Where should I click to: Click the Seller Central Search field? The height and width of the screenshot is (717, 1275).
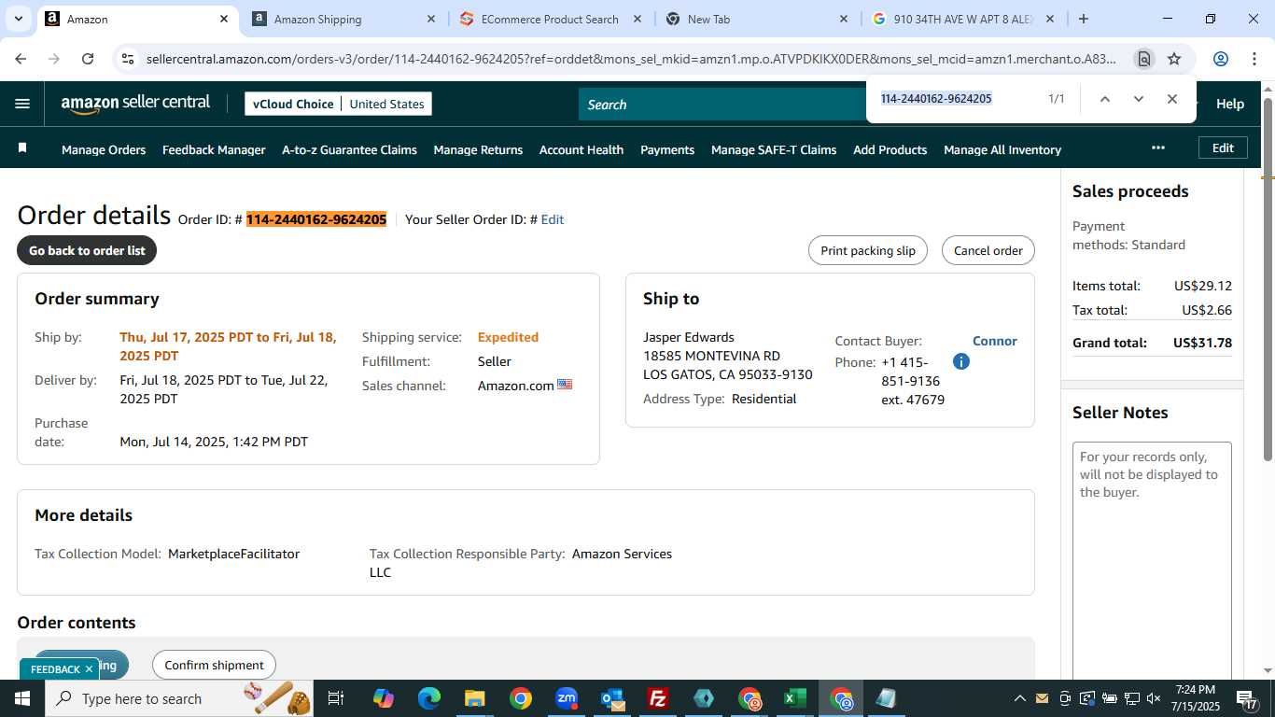click(x=723, y=105)
